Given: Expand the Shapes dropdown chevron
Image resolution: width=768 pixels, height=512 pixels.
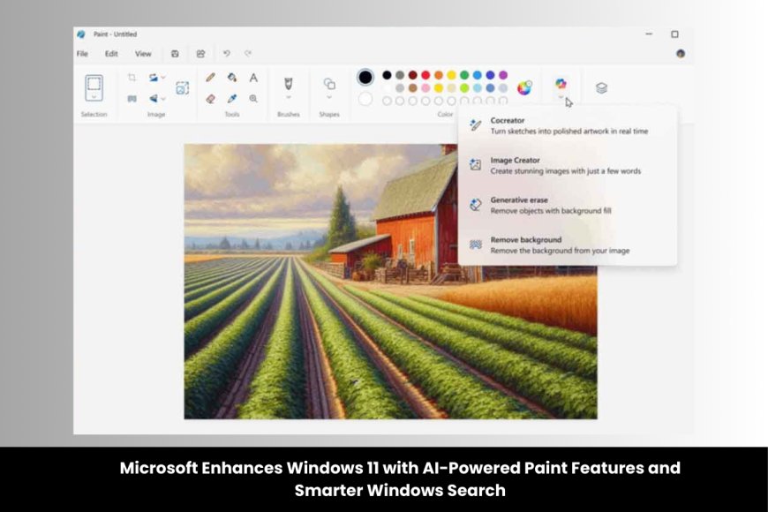Looking at the screenshot, I should 329,97.
